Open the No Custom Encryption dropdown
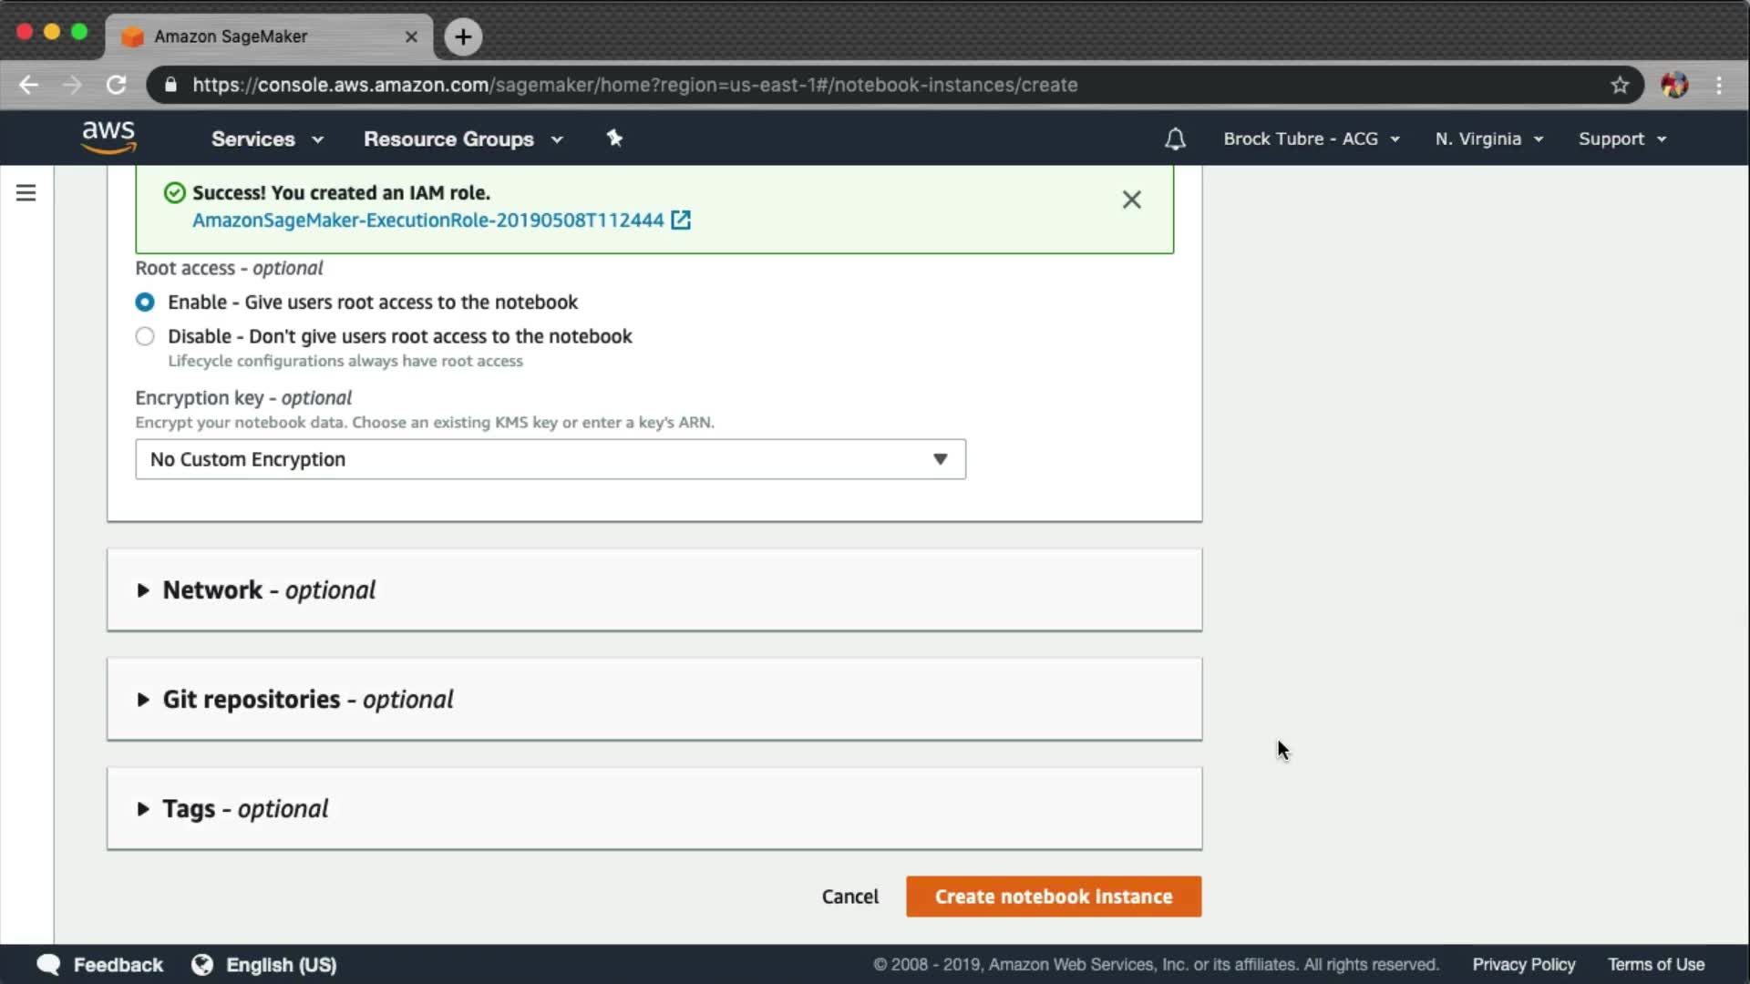 [x=550, y=459]
